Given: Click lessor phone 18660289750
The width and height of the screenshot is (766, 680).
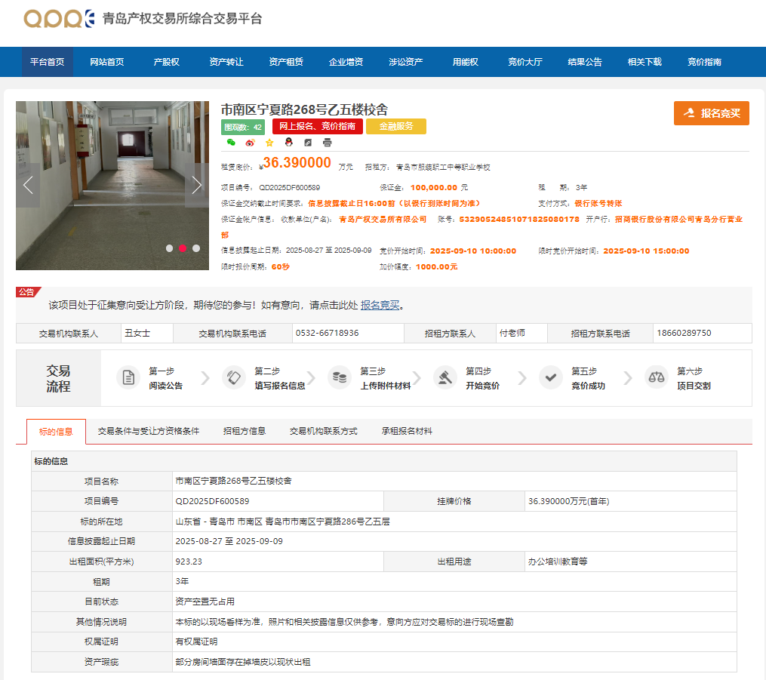Looking at the screenshot, I should (x=684, y=333).
